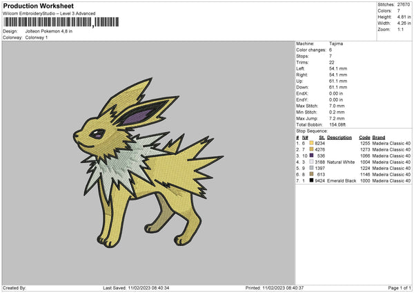
Task: Click the 'Printed: 11/02/2023 08:40:37' footer
Action: point(275,287)
